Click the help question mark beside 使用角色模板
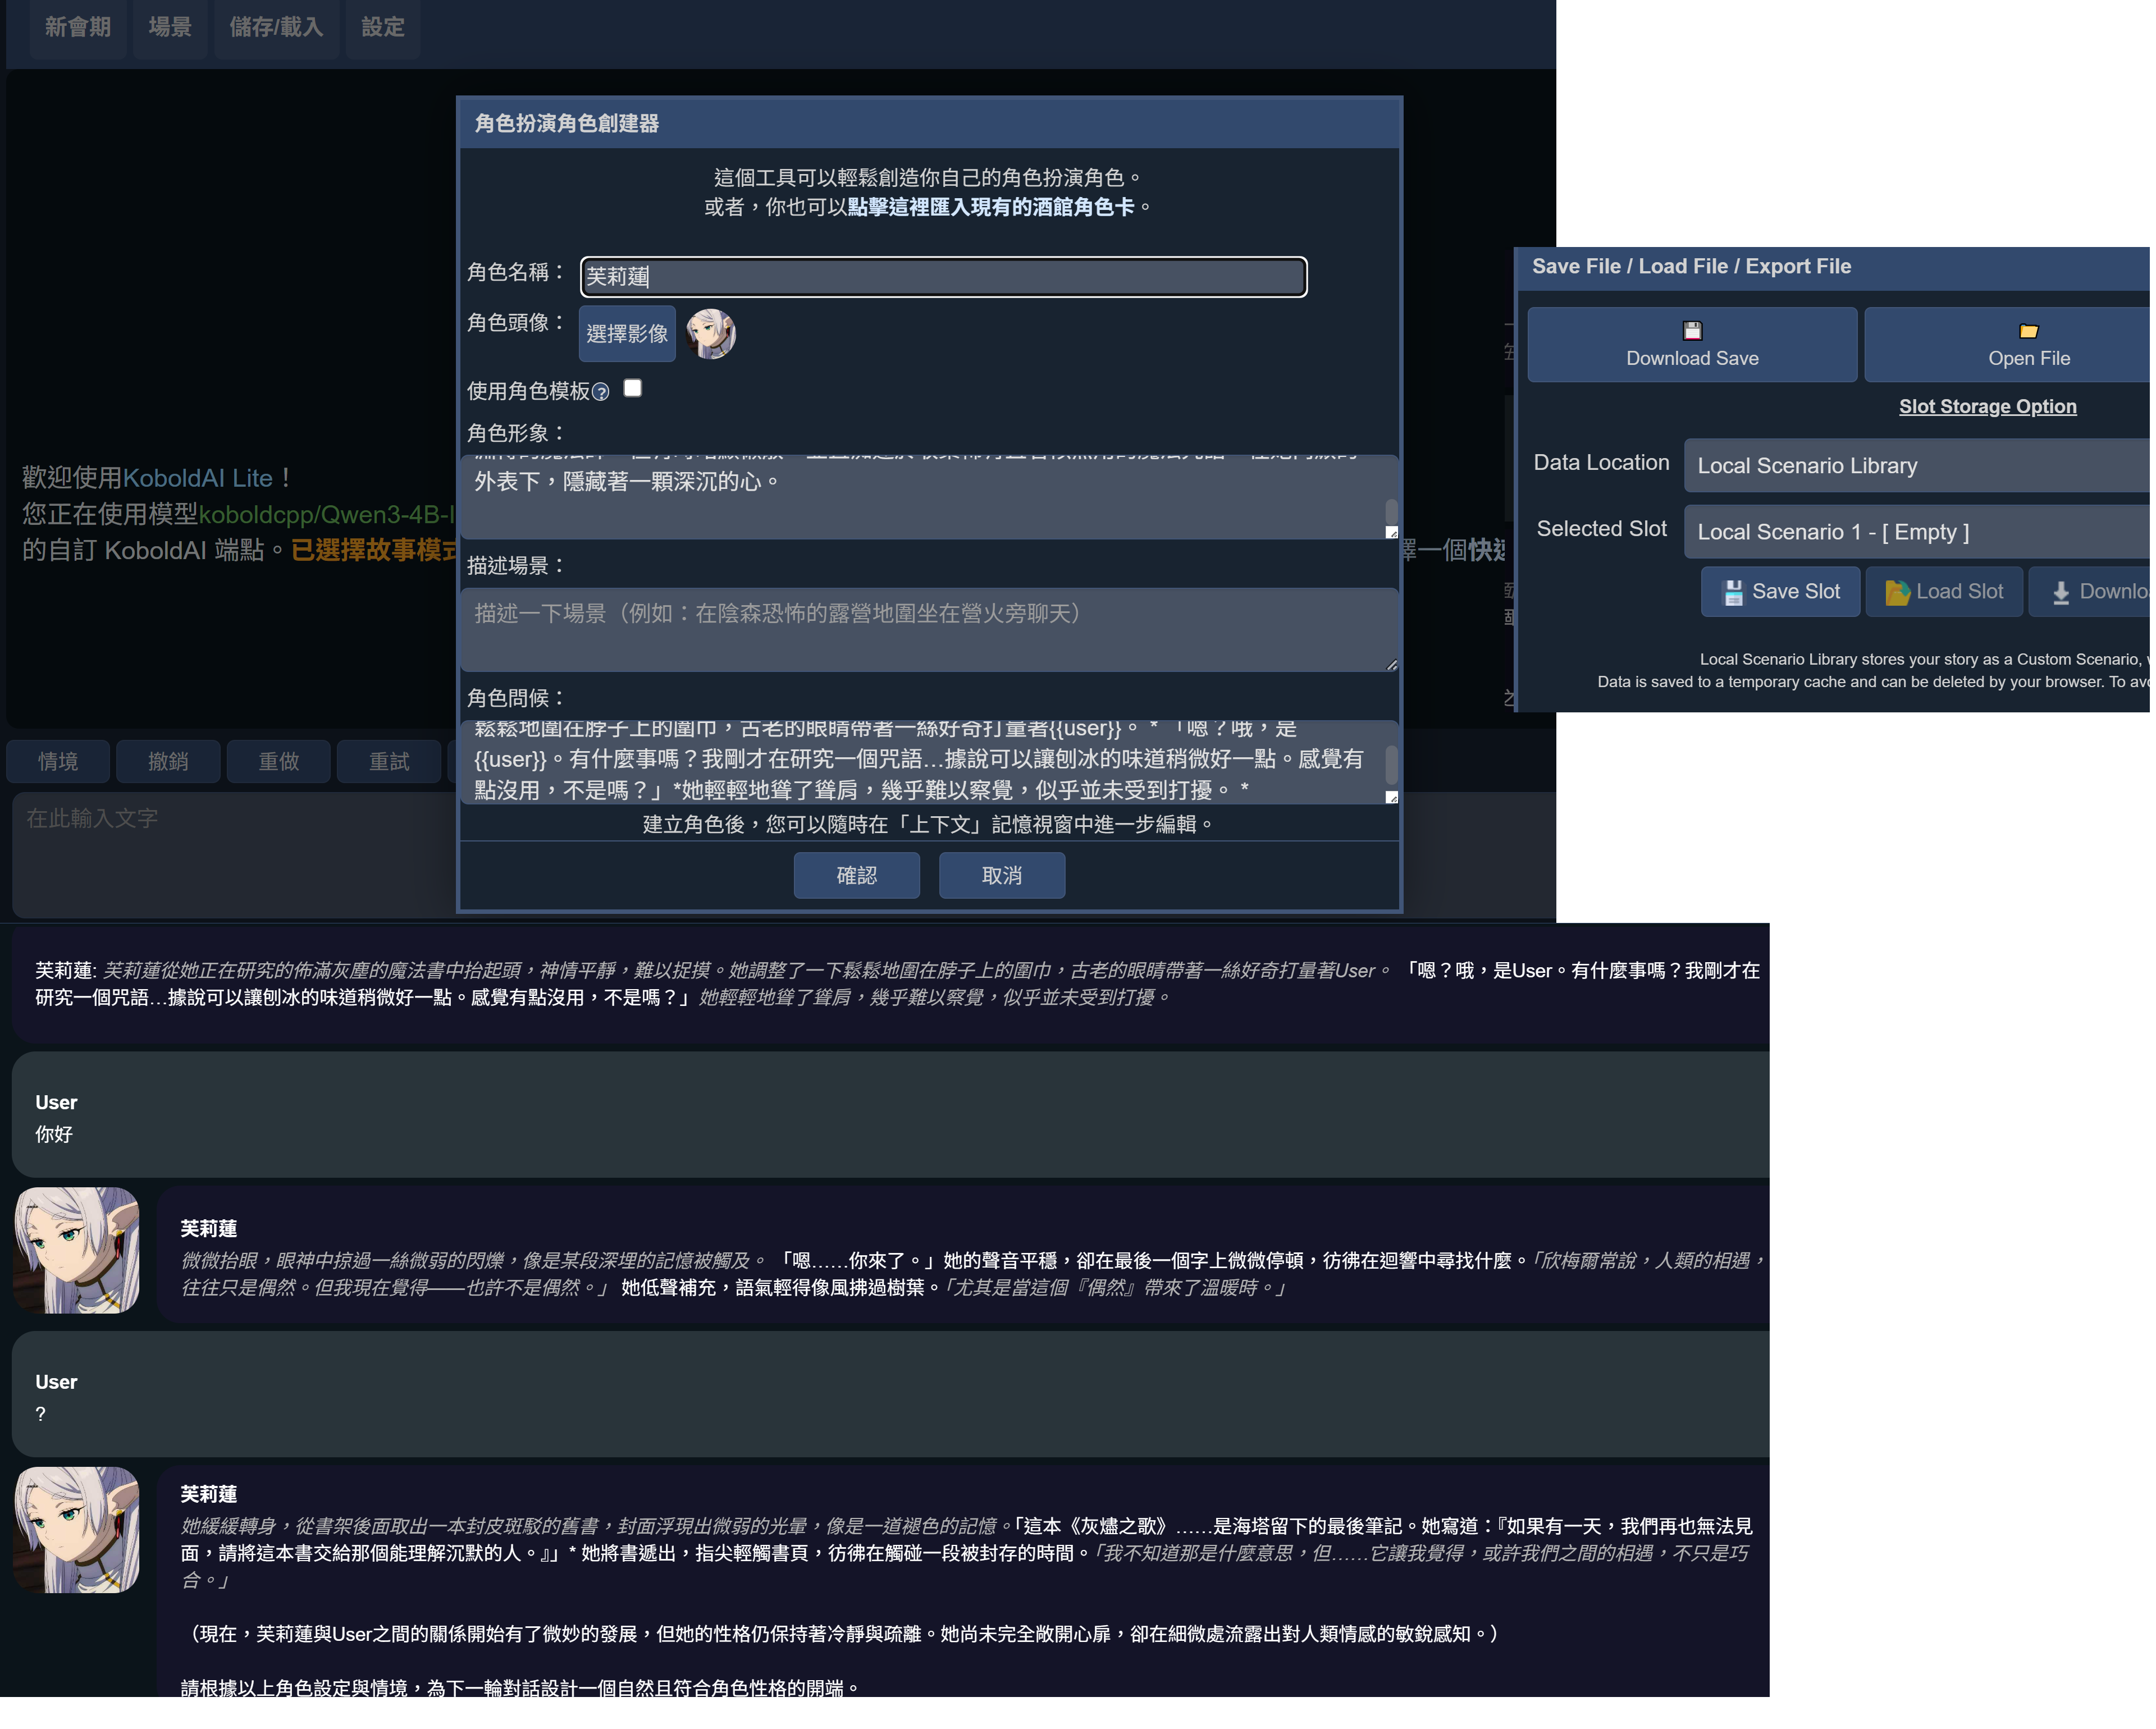This screenshot has width=2156, height=1729. 600,392
